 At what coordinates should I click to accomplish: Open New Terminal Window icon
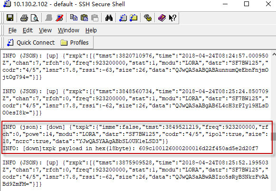point(123,18)
